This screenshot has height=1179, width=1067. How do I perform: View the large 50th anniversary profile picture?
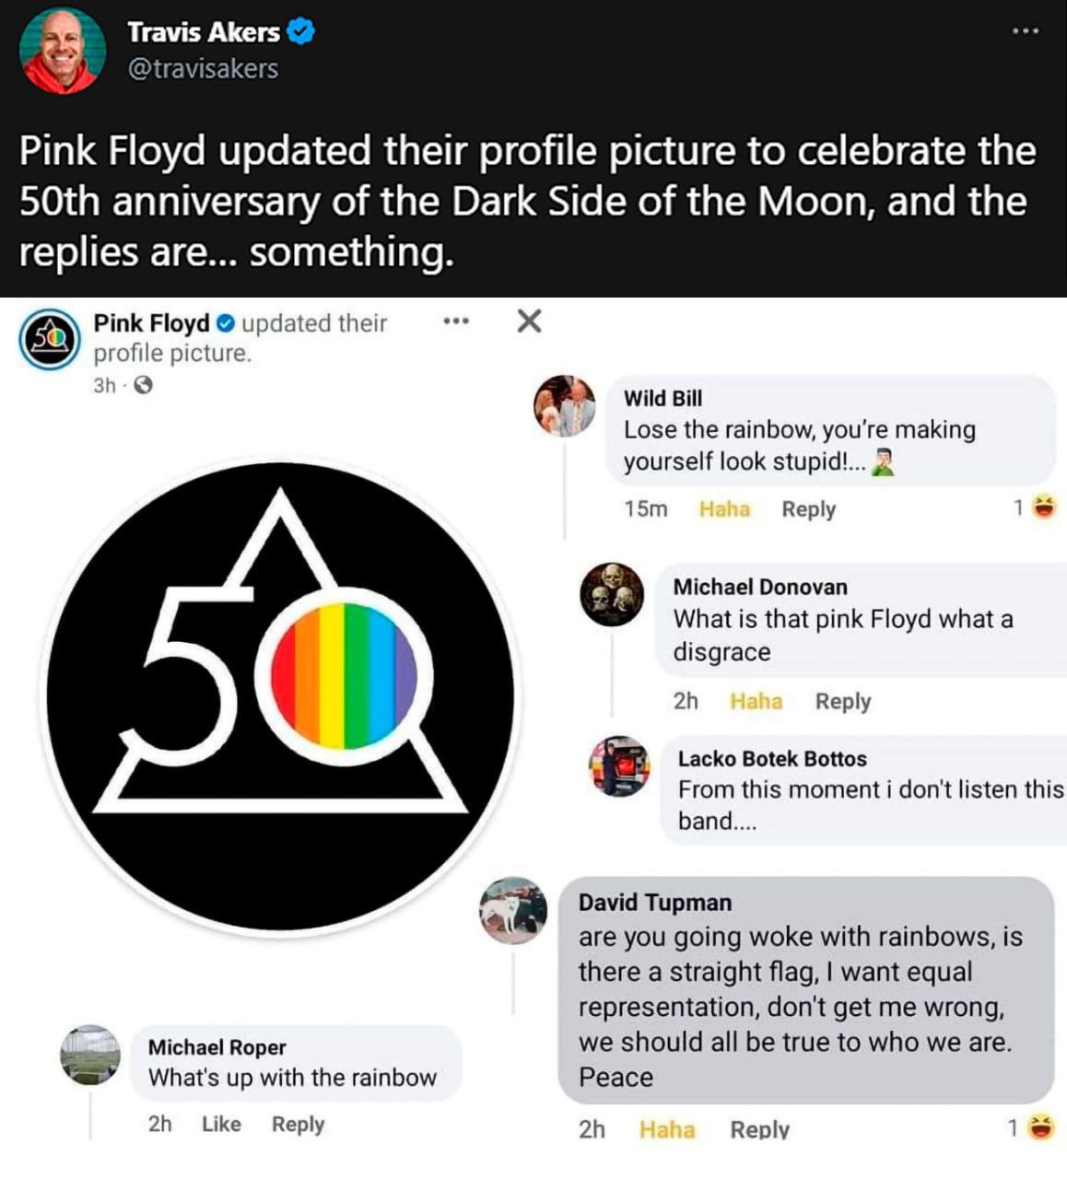(x=280, y=697)
